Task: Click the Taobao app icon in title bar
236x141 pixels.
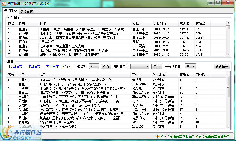Action: pyautogui.click(x=4, y=3)
